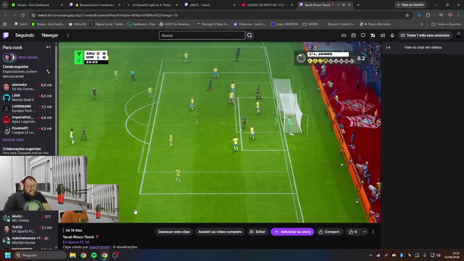
Task: Click the Twitch Buscar search field
Action: point(202,35)
